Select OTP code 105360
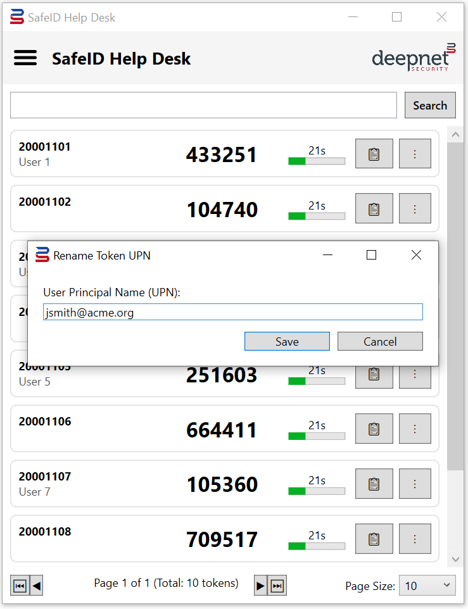 222,485
